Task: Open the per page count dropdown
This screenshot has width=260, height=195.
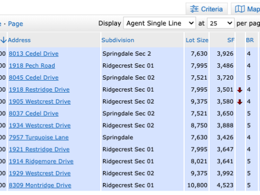Action: point(220,23)
